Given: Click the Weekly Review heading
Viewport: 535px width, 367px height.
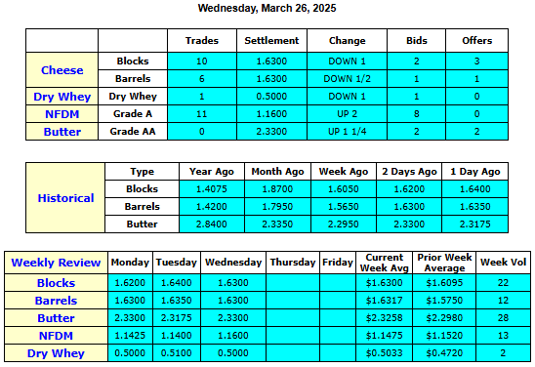Looking at the screenshot, I should coord(56,263).
